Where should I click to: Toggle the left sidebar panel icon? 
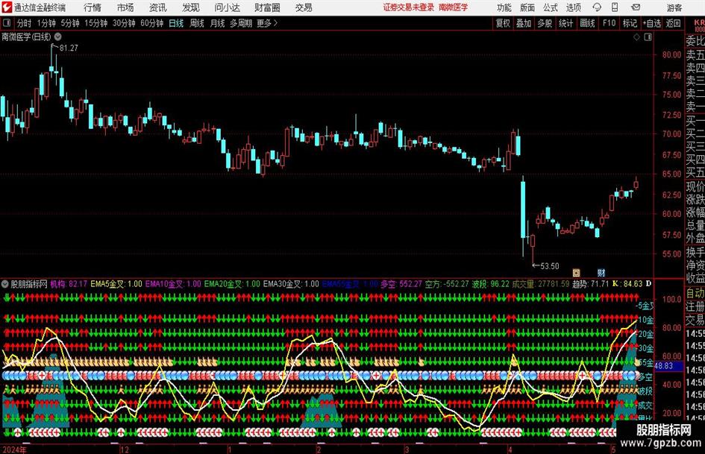pos(7,23)
